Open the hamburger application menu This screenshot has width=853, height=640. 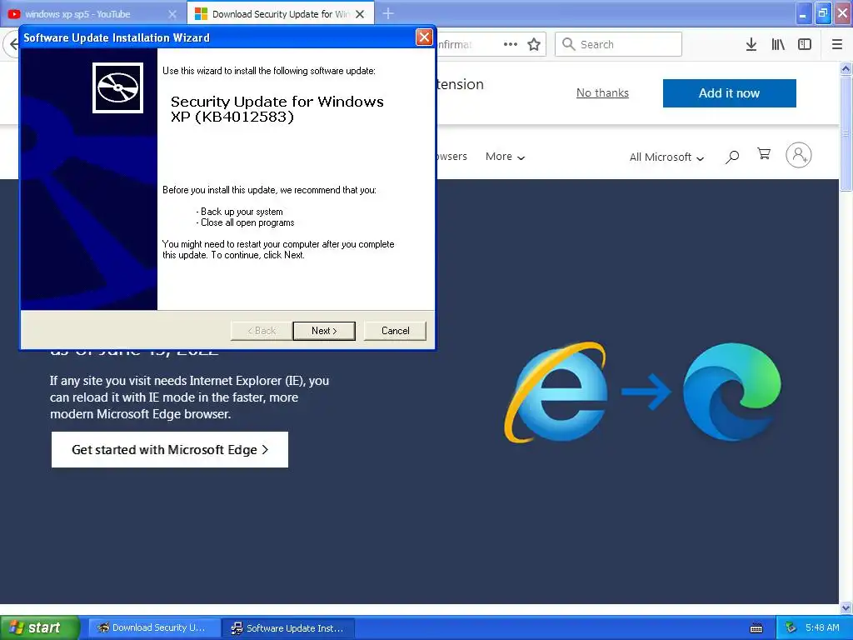pos(837,44)
